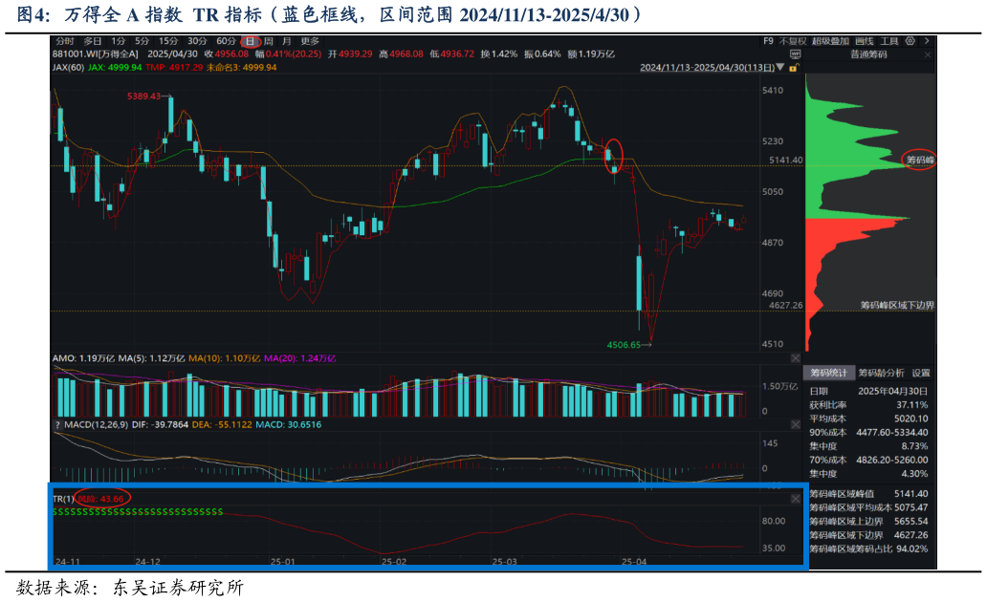Open the 工具 toolbox icon
The width and height of the screenshot is (987, 602).
coord(889,41)
